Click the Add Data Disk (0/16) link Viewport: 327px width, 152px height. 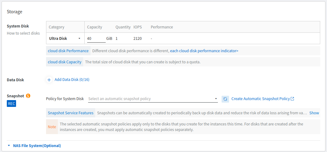pos(72,80)
